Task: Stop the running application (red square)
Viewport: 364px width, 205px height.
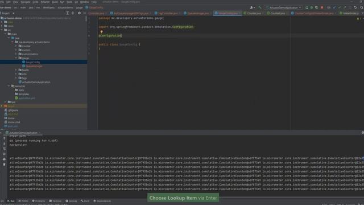Action: point(322,7)
